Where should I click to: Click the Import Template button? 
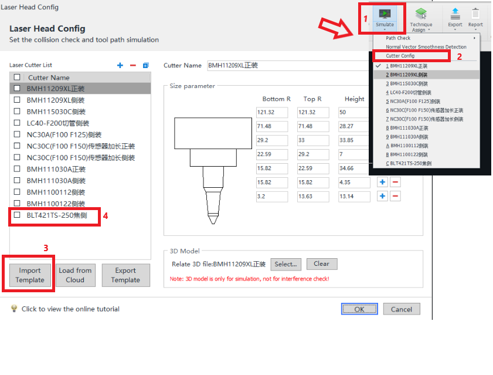tap(30, 275)
